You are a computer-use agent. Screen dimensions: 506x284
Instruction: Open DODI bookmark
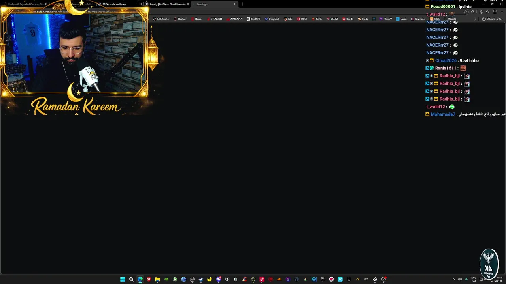tap(302, 19)
